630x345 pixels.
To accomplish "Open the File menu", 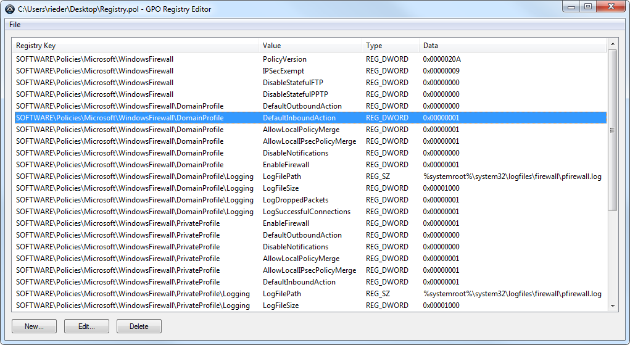I will point(15,25).
